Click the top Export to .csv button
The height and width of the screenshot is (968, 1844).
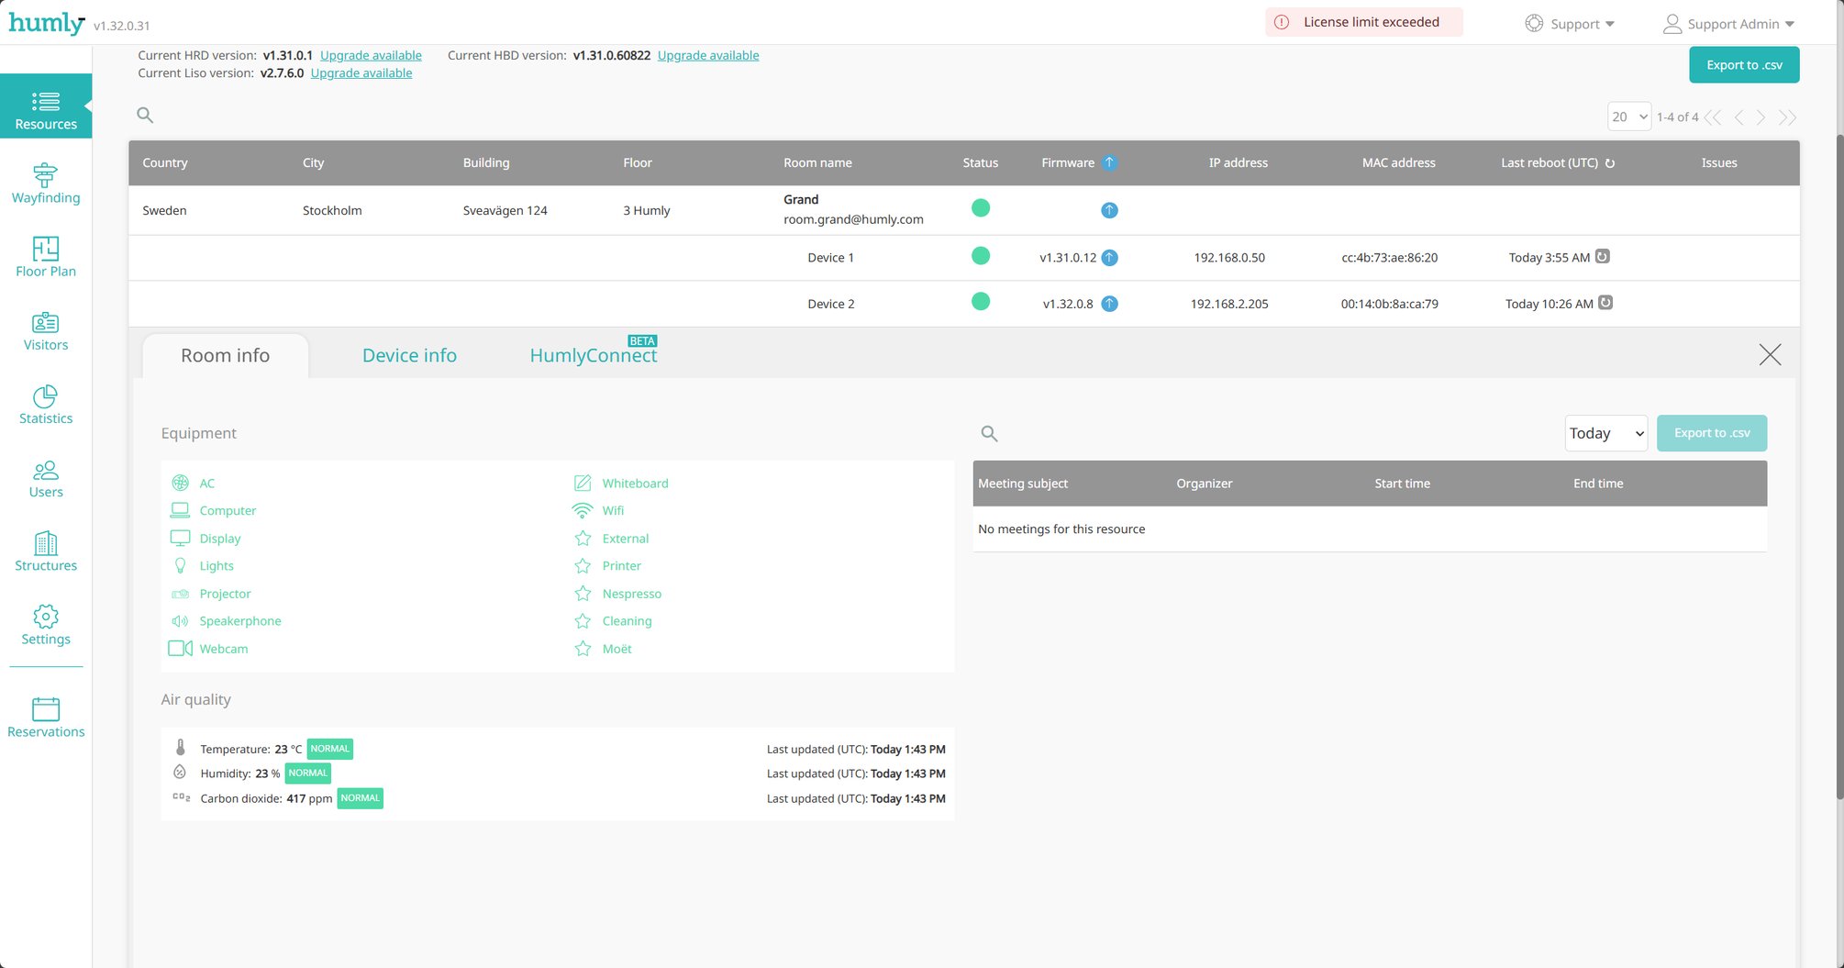1744,65
